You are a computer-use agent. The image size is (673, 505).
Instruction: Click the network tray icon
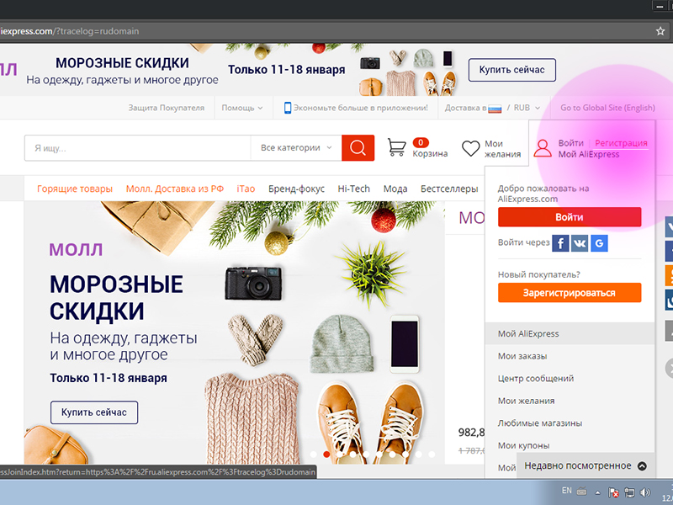(x=629, y=492)
